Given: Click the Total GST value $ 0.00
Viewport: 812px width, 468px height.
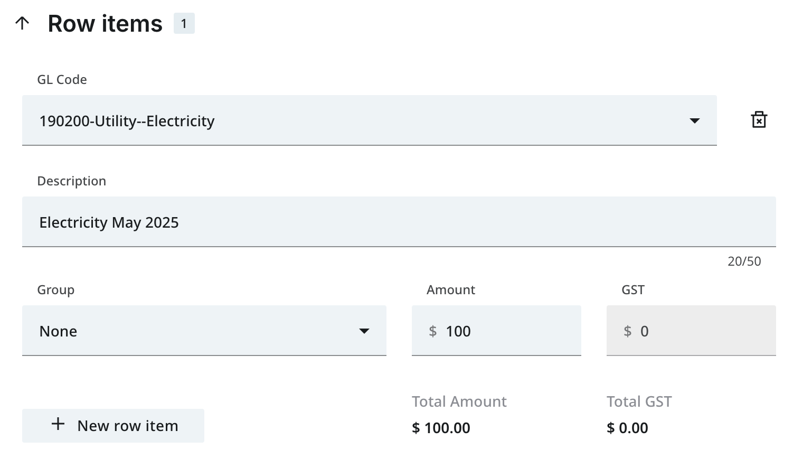Looking at the screenshot, I should (627, 428).
